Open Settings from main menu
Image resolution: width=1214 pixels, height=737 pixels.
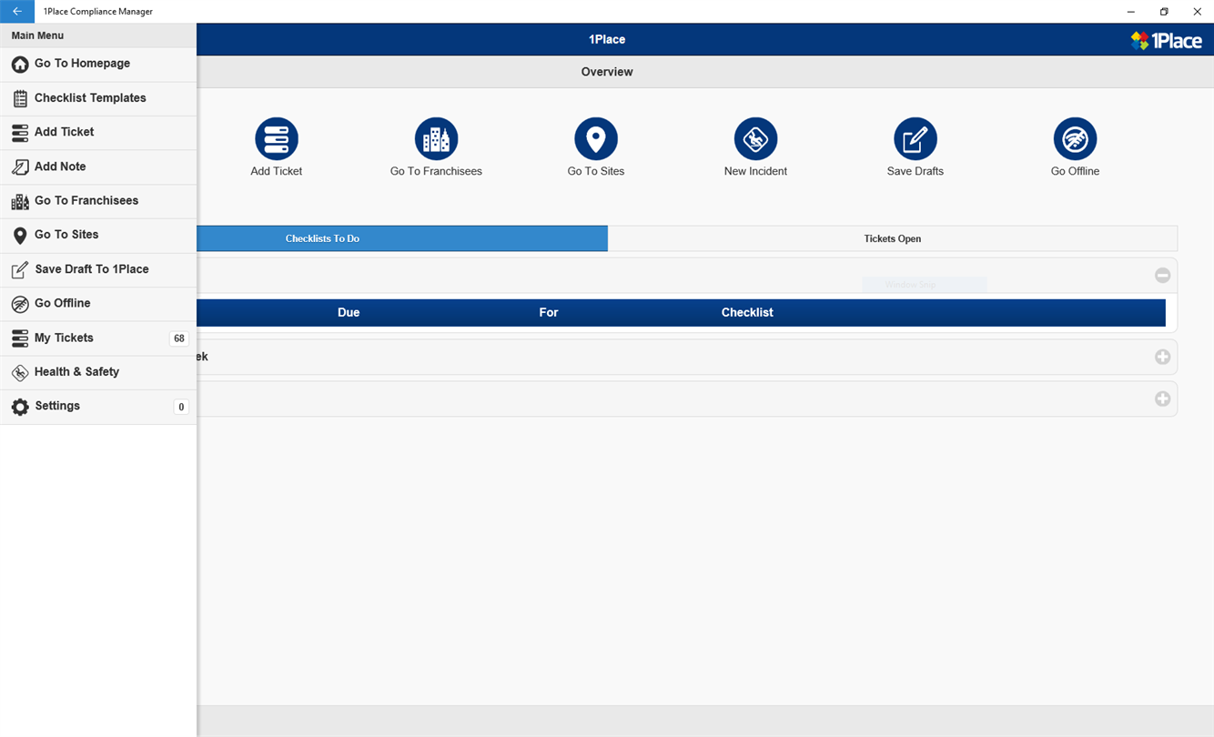click(x=98, y=407)
